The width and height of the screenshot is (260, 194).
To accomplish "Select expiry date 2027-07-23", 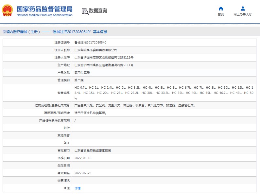I will [x=83, y=173].
